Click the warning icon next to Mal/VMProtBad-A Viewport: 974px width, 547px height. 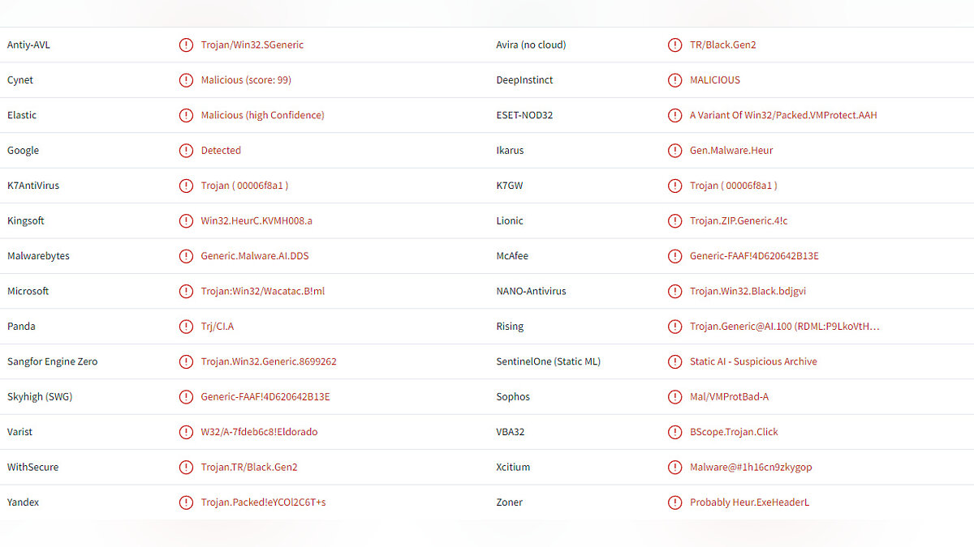[674, 397]
